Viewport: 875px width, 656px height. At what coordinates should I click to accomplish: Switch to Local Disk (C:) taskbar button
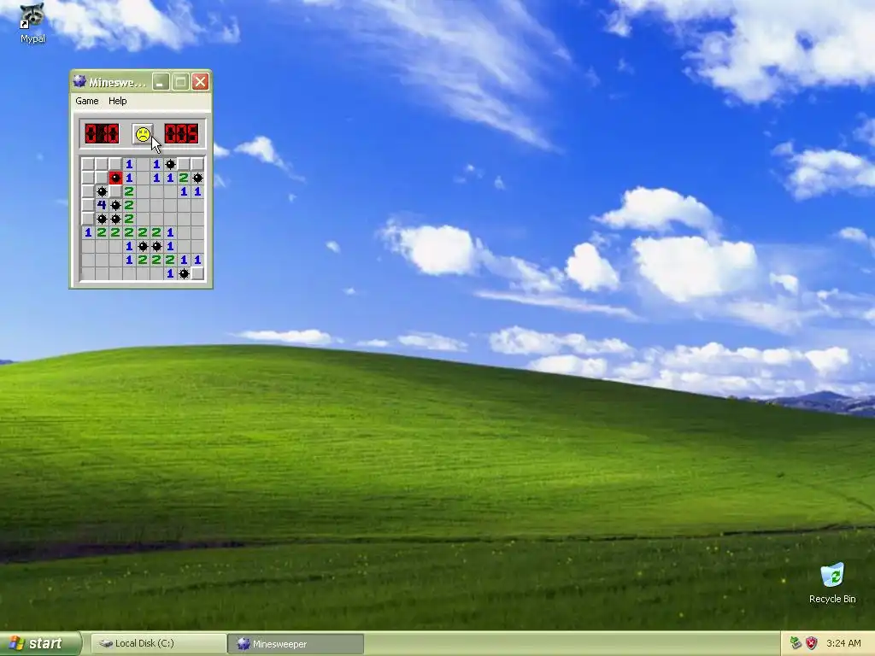(158, 644)
